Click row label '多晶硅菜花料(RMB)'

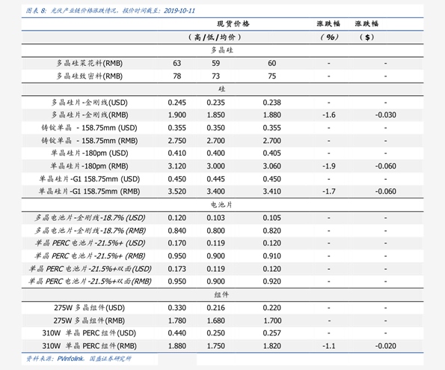click(x=90, y=63)
